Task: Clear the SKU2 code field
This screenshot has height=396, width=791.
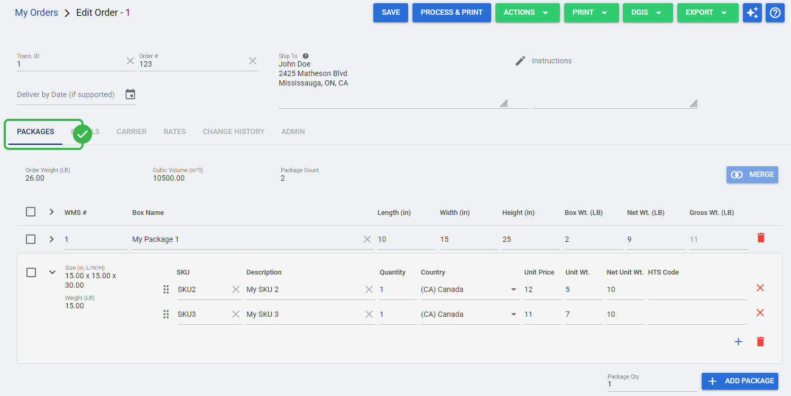Action: pos(236,289)
